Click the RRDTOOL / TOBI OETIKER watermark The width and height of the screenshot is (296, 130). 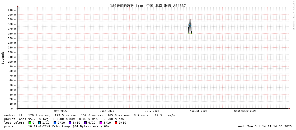coord(293,16)
